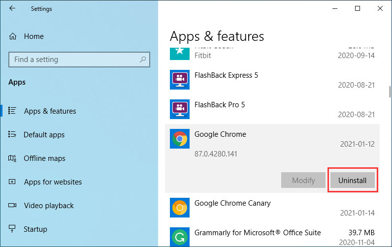392x247 pixels.
Task: Open Offline maps settings
Action: click(x=44, y=158)
